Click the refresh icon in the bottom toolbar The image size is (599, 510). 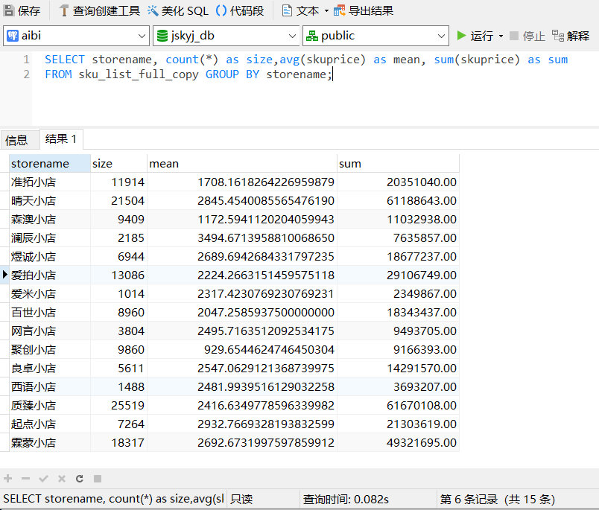(79, 479)
